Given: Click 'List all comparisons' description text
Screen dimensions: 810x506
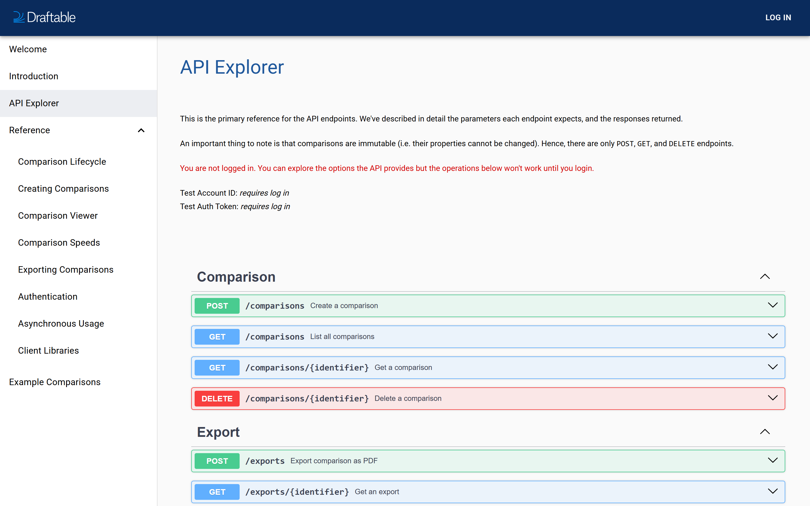Looking at the screenshot, I should coord(342,336).
